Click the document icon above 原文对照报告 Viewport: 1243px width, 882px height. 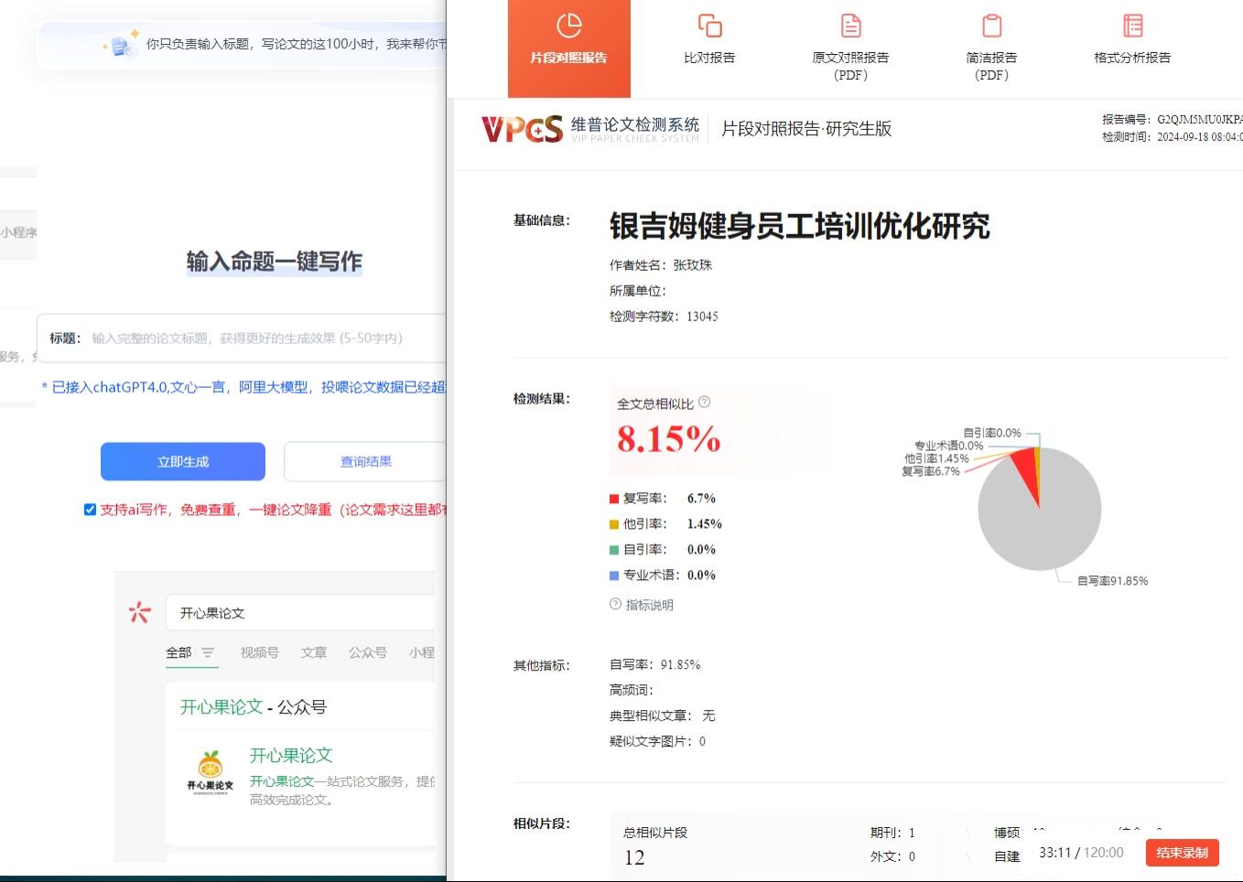point(851,26)
